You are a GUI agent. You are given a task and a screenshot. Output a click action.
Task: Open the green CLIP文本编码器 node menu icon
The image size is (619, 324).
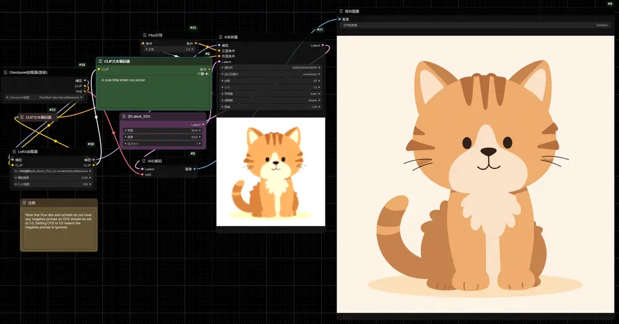click(100, 61)
